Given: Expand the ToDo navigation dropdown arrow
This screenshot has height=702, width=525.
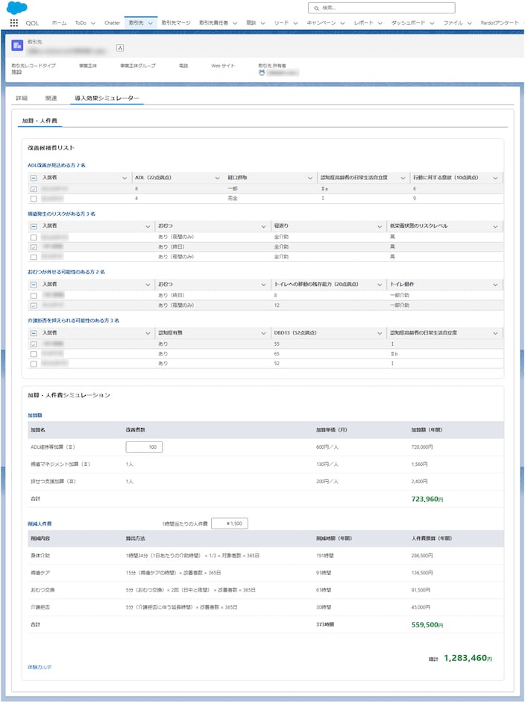Looking at the screenshot, I should tap(93, 23).
